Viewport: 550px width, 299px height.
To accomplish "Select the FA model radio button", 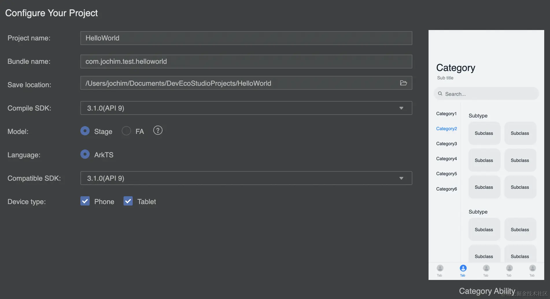I will click(126, 131).
